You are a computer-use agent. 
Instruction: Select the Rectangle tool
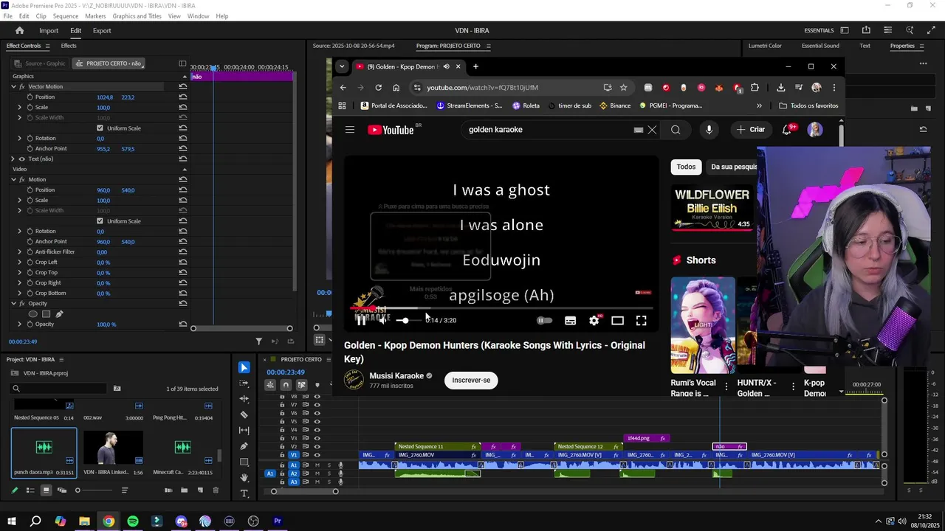point(244,462)
